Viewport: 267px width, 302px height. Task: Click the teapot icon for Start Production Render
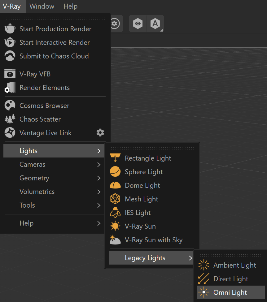tap(10, 29)
